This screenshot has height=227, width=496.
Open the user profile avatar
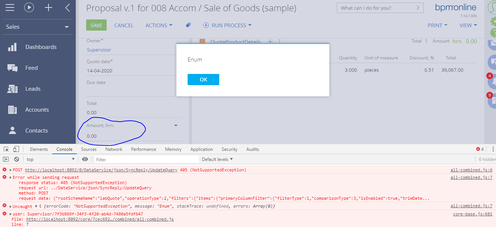pyautogui.click(x=492, y=7)
